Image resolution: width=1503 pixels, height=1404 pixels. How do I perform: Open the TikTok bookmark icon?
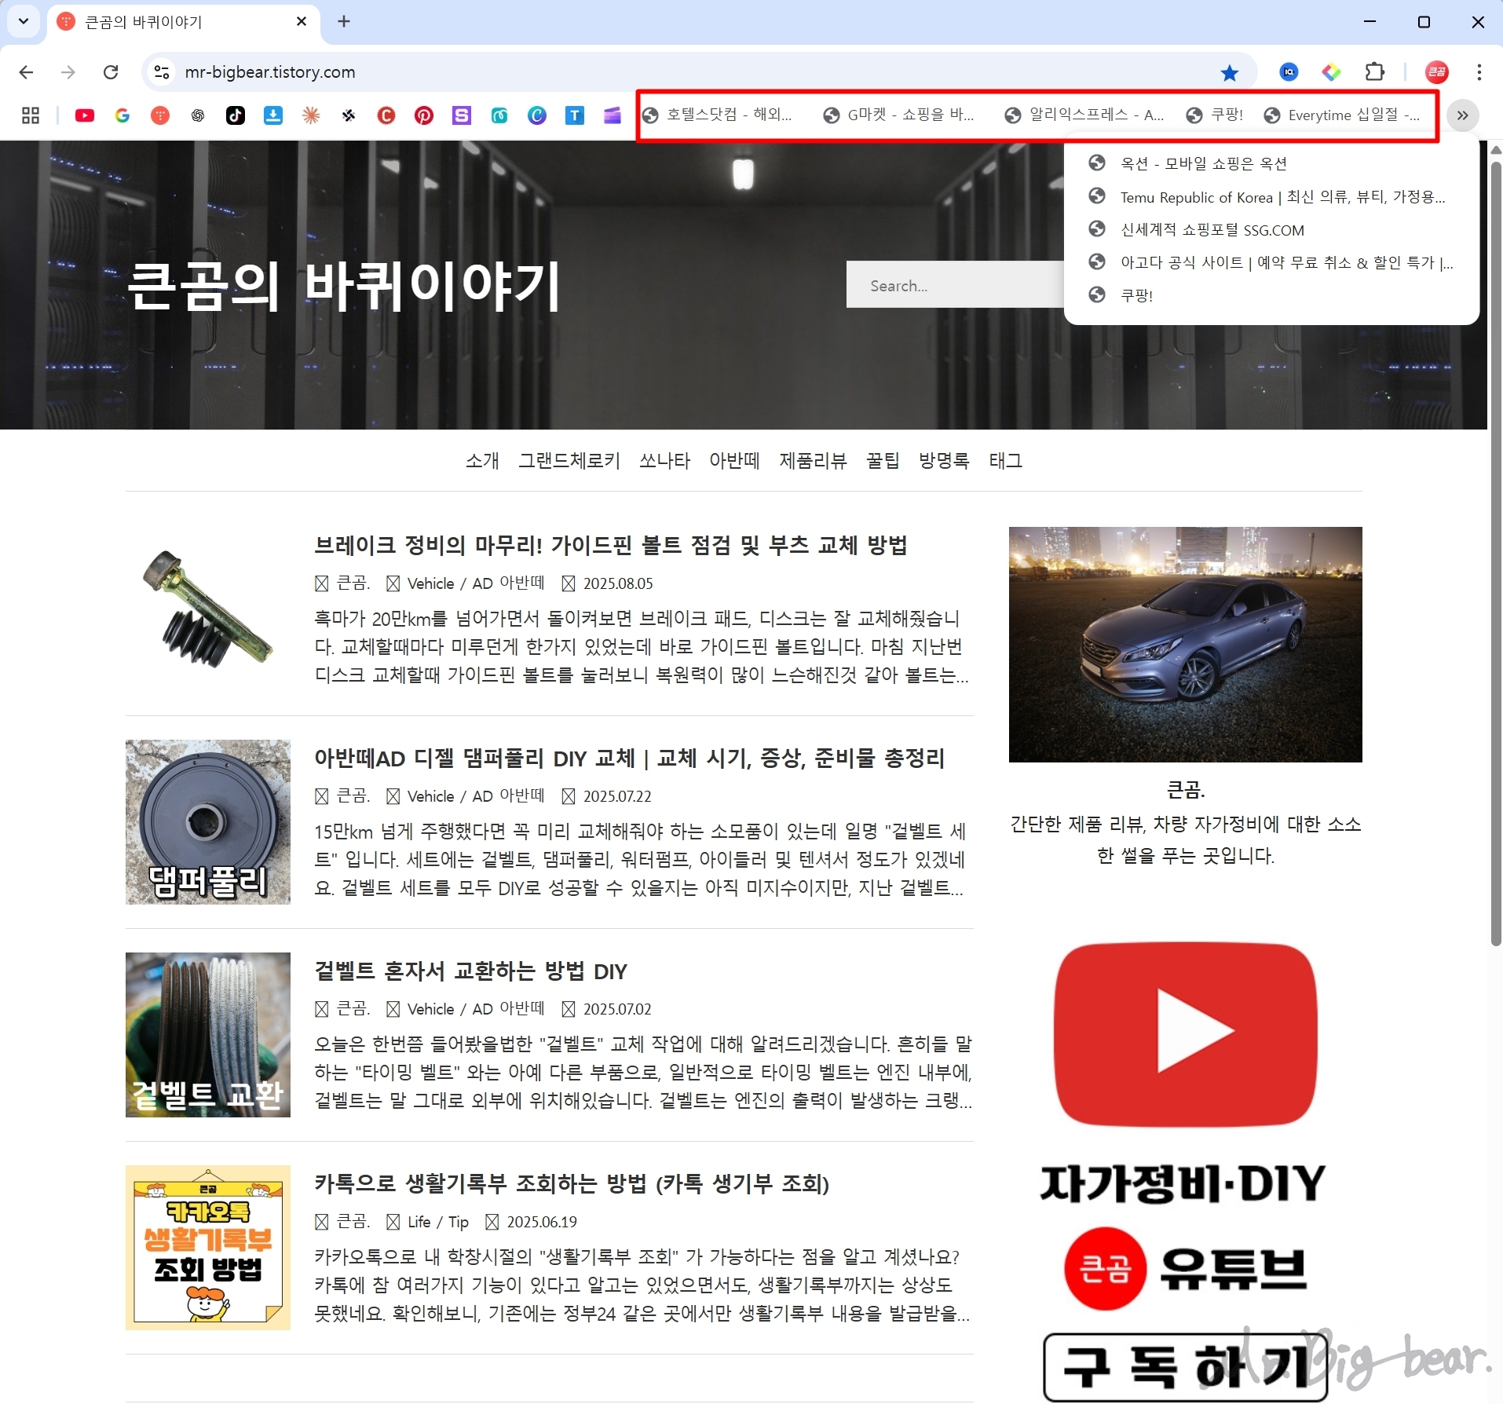point(236,115)
